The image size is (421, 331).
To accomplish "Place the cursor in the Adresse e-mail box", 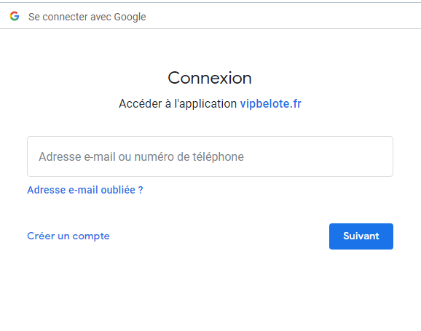I will point(210,156).
